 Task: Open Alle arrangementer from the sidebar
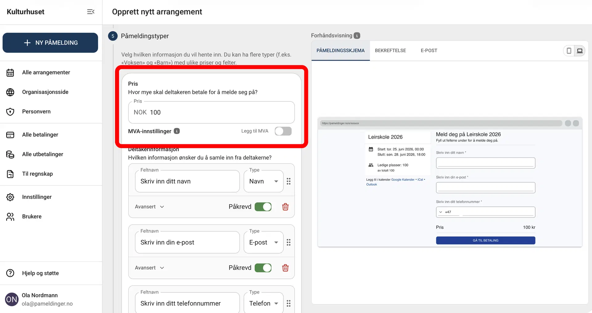(46, 72)
